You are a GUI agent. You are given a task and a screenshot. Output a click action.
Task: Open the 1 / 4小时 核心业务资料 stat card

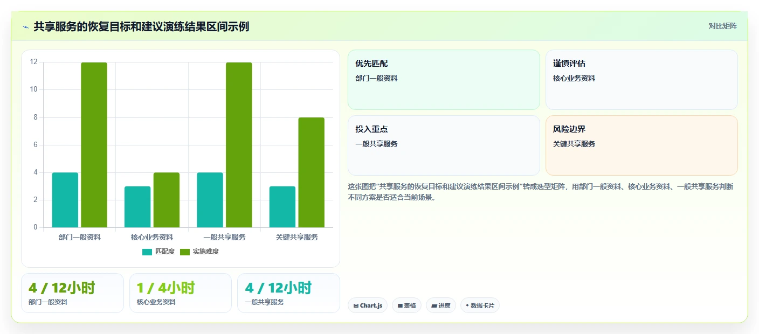[x=181, y=293]
